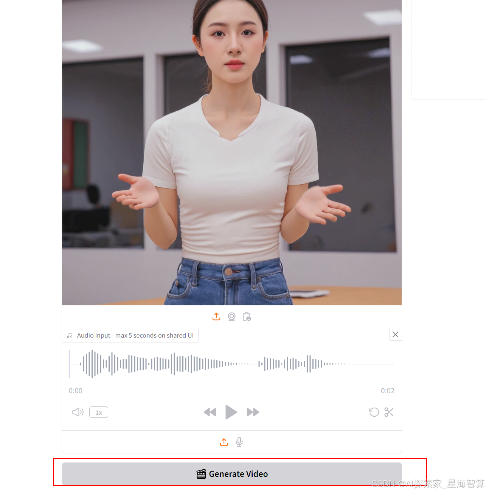Click the Audio Input header label
The image size is (486, 492).
[x=135, y=335]
